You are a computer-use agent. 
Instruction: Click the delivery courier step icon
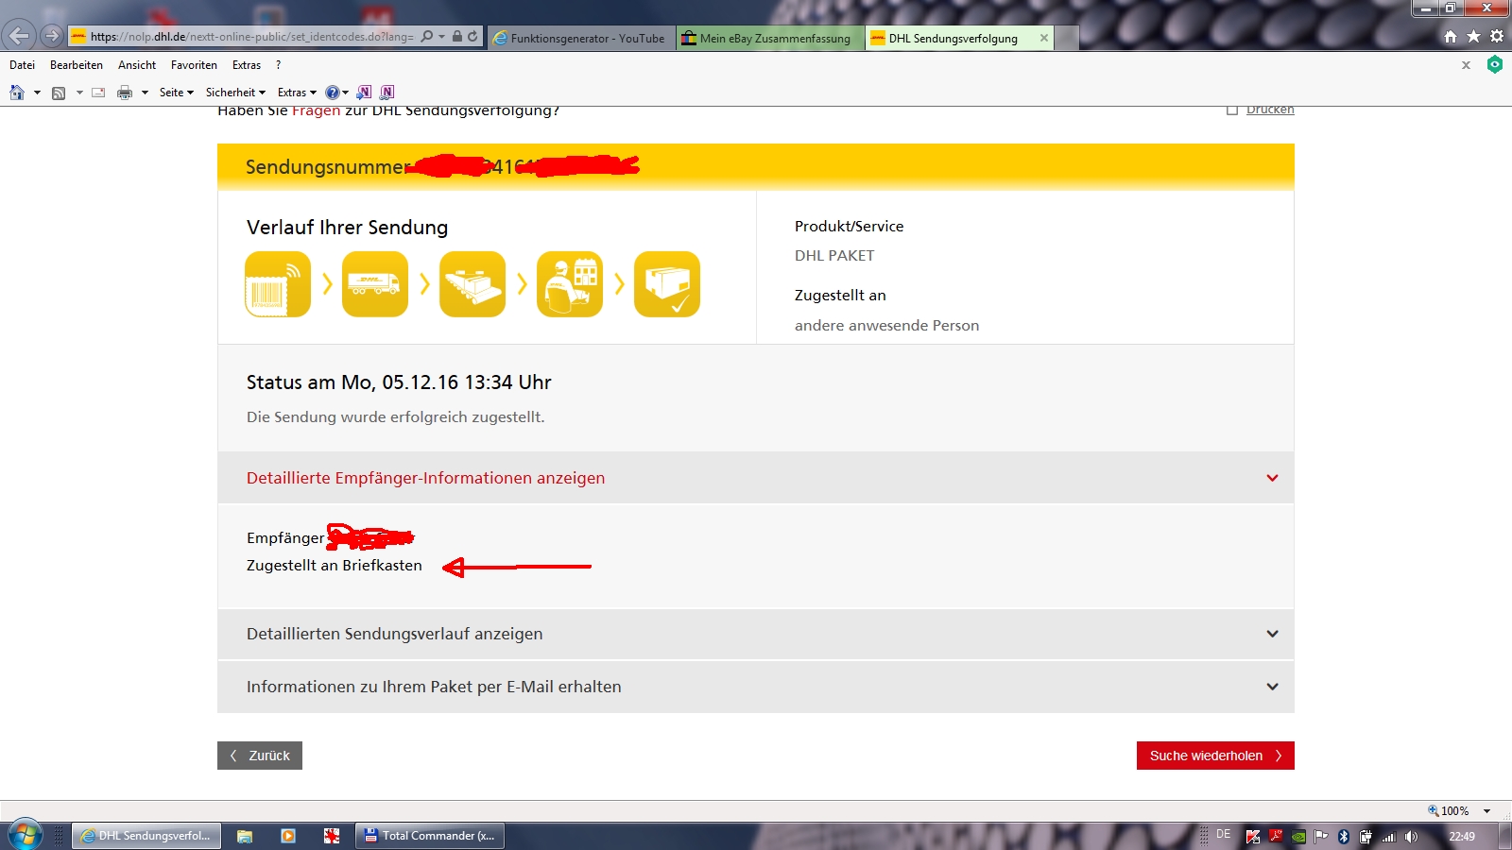click(570, 284)
